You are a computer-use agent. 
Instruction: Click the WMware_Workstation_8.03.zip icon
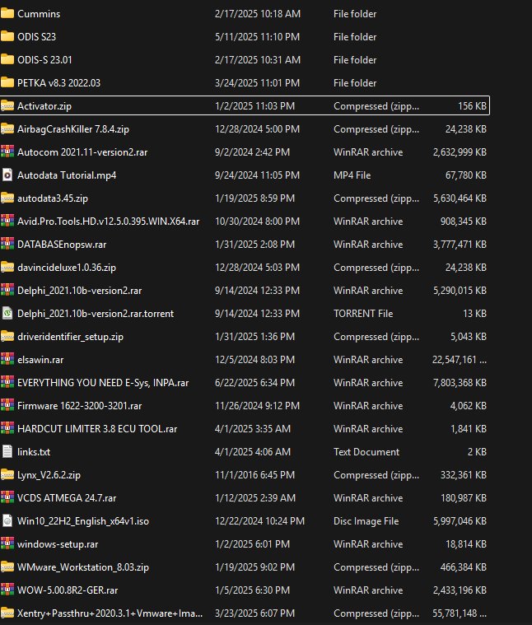pyautogui.click(x=7, y=567)
